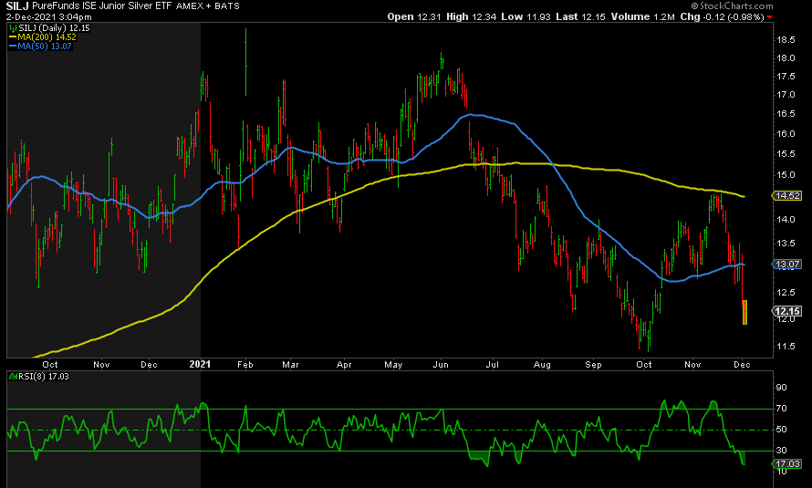Click the PureFunds ISE Junior Silver ETF name
The height and width of the screenshot is (488, 812).
(101, 5)
